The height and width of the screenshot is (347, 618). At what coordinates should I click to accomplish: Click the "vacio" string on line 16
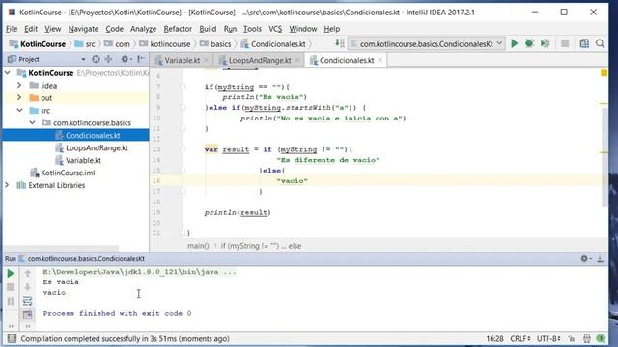[292, 180]
